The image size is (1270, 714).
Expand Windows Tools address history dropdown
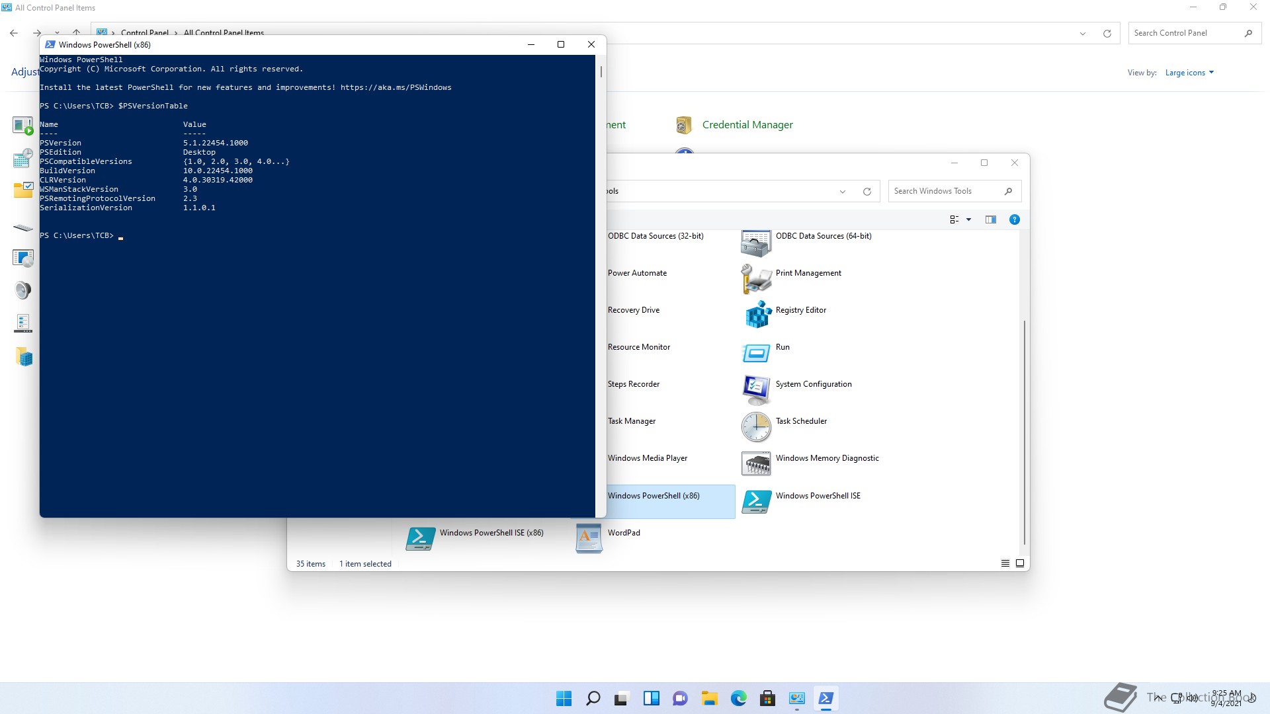(842, 192)
